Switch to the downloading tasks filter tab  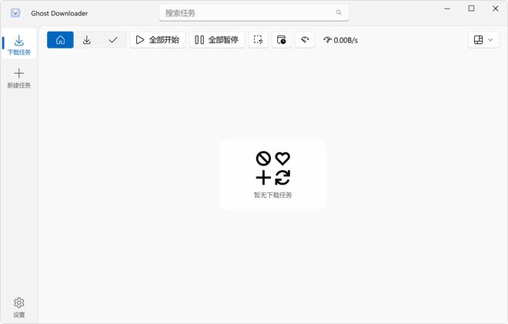pos(86,40)
